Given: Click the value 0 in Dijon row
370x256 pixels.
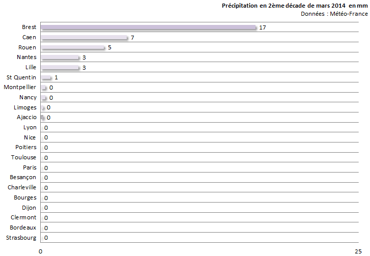Looking at the screenshot, I should tap(46, 208).
